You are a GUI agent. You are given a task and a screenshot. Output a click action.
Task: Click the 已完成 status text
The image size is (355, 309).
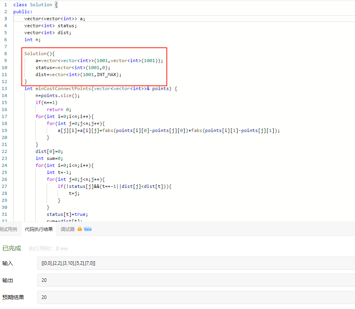click(12, 248)
